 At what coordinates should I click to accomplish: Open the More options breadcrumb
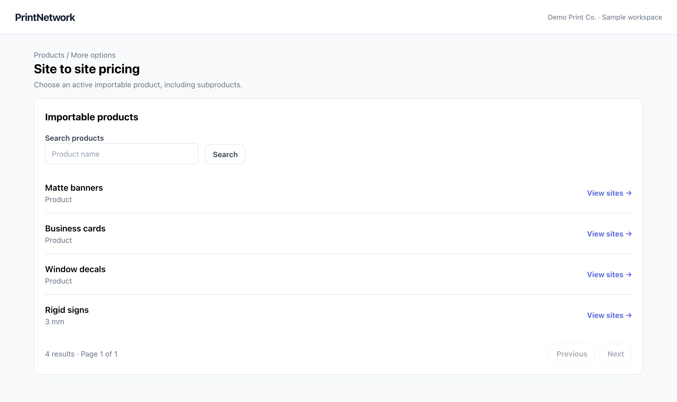pos(93,55)
